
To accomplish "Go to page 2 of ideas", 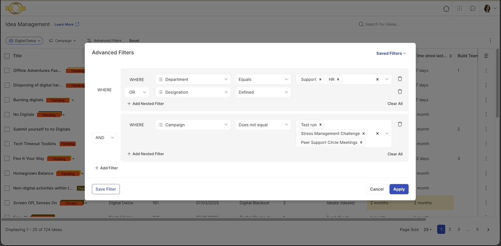I will point(450,229).
